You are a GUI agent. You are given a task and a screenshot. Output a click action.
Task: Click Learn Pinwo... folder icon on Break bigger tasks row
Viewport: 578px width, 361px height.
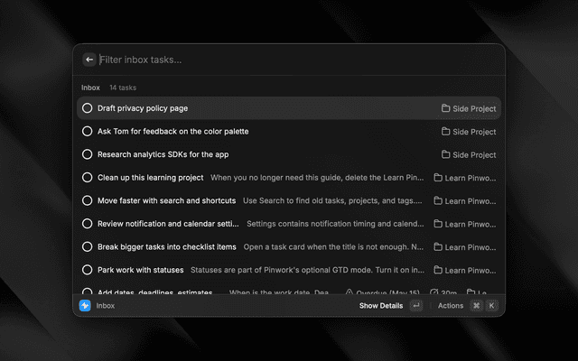pyautogui.click(x=438, y=246)
